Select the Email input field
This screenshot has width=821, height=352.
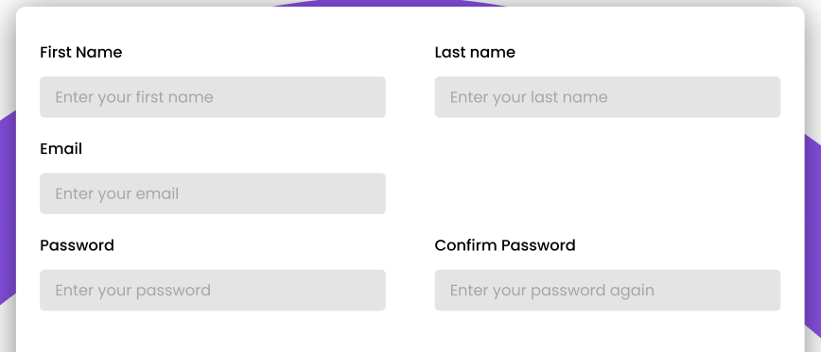(x=213, y=193)
